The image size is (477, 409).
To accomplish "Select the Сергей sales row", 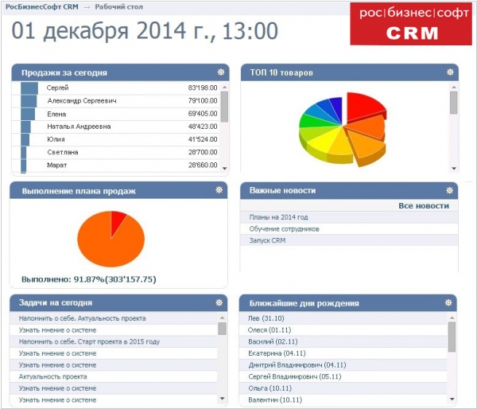I will point(115,88).
